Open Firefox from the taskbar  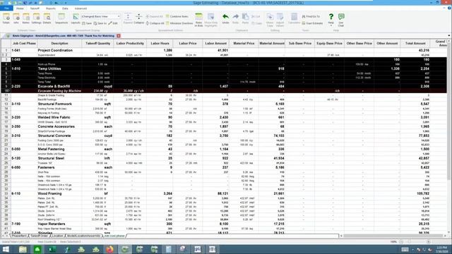click(x=110, y=249)
